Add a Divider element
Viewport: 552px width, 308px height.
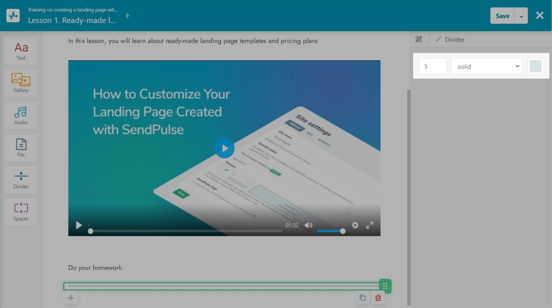tap(21, 180)
